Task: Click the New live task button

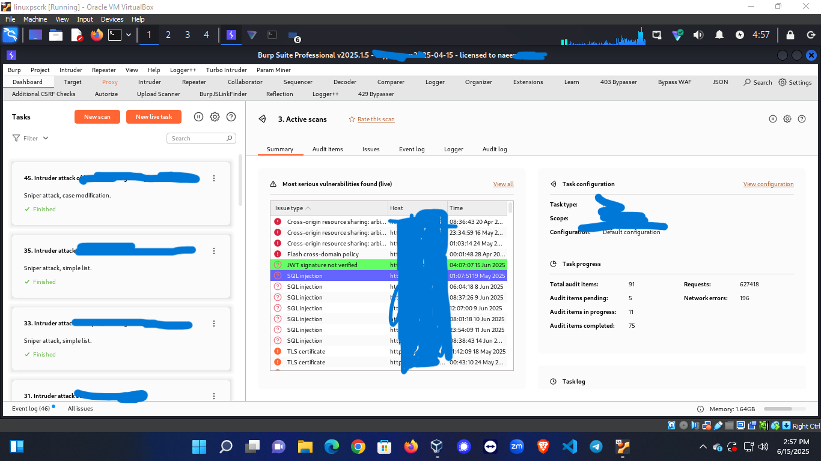Action: click(154, 116)
